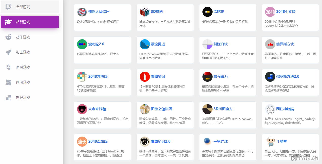
Task: Click the 大家来找茬 cherry icon
Action: click(x=82, y=109)
